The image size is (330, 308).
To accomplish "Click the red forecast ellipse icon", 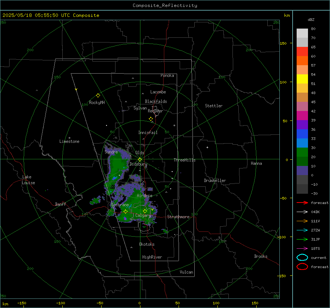I will 302,267.
